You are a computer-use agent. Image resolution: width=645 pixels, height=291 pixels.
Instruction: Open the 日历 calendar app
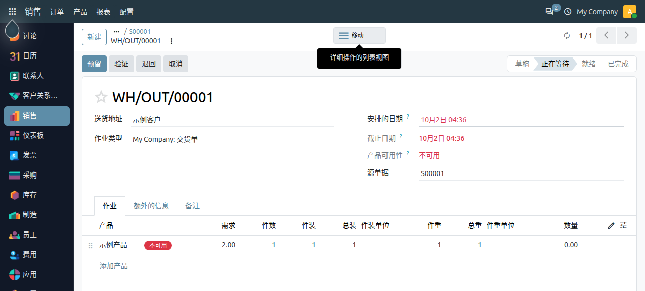36,56
